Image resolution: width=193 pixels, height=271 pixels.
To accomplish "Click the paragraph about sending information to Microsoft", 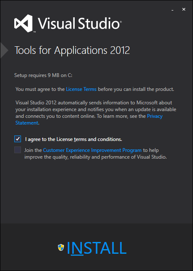I will [96, 113].
